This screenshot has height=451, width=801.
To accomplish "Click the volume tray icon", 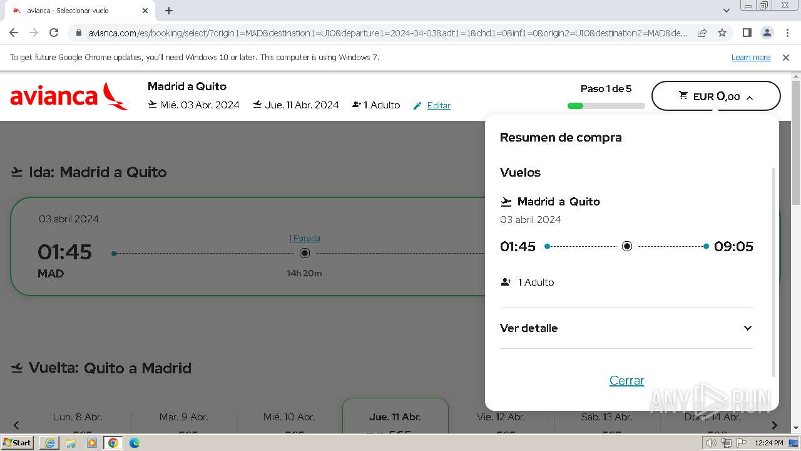I will click(711, 443).
